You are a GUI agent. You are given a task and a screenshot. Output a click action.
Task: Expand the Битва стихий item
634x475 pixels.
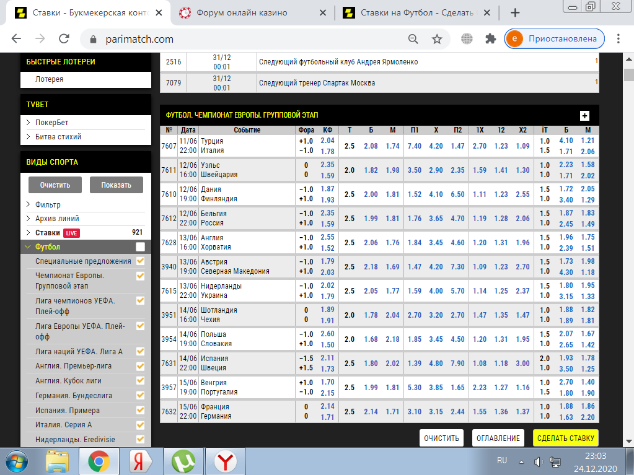point(28,136)
